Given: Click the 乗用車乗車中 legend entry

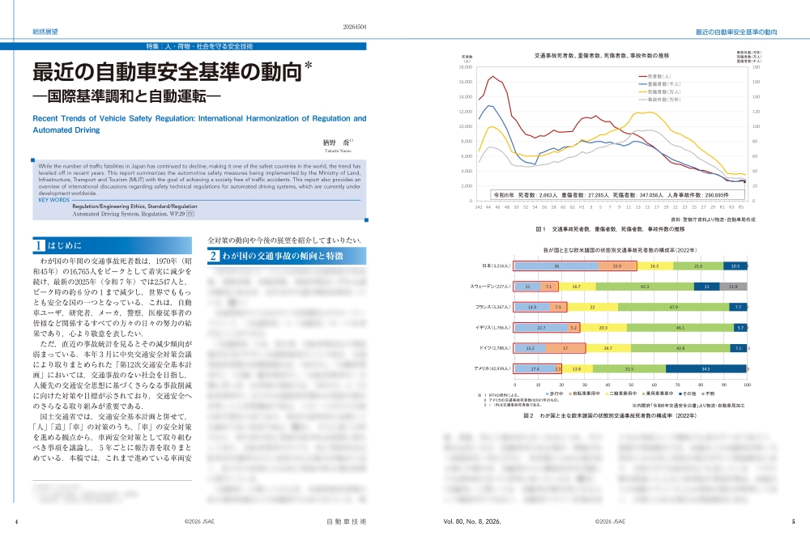Looking at the screenshot, I should (x=657, y=393).
